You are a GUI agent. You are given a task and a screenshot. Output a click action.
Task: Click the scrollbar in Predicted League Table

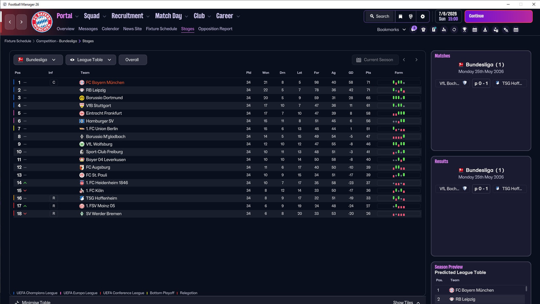(526, 289)
